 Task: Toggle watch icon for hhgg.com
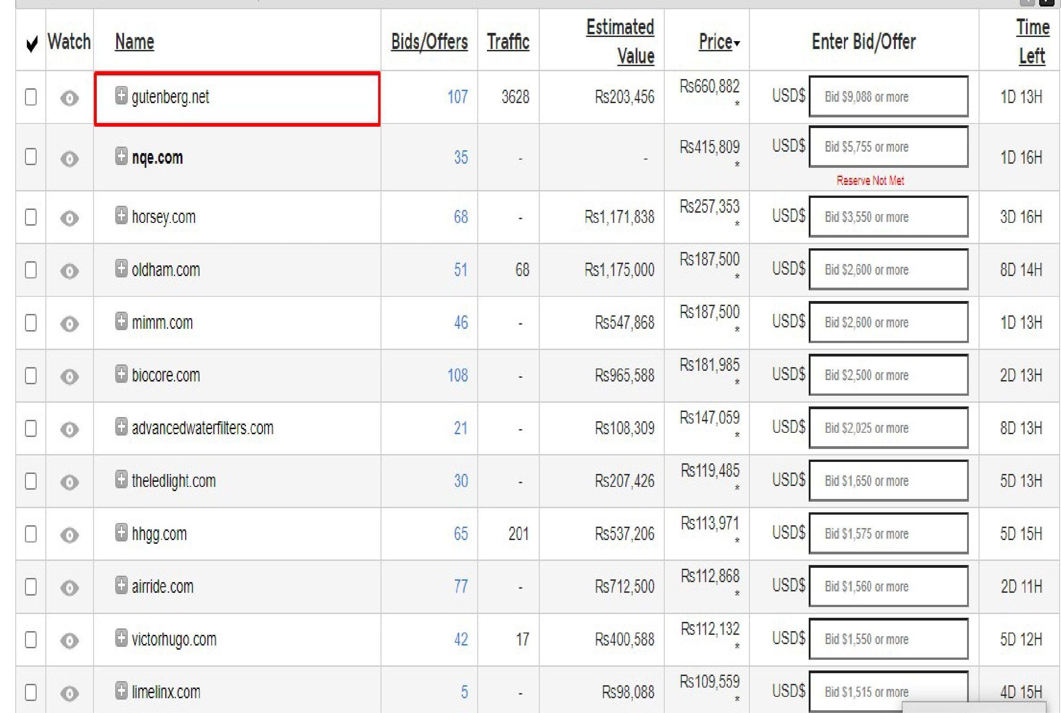69,534
